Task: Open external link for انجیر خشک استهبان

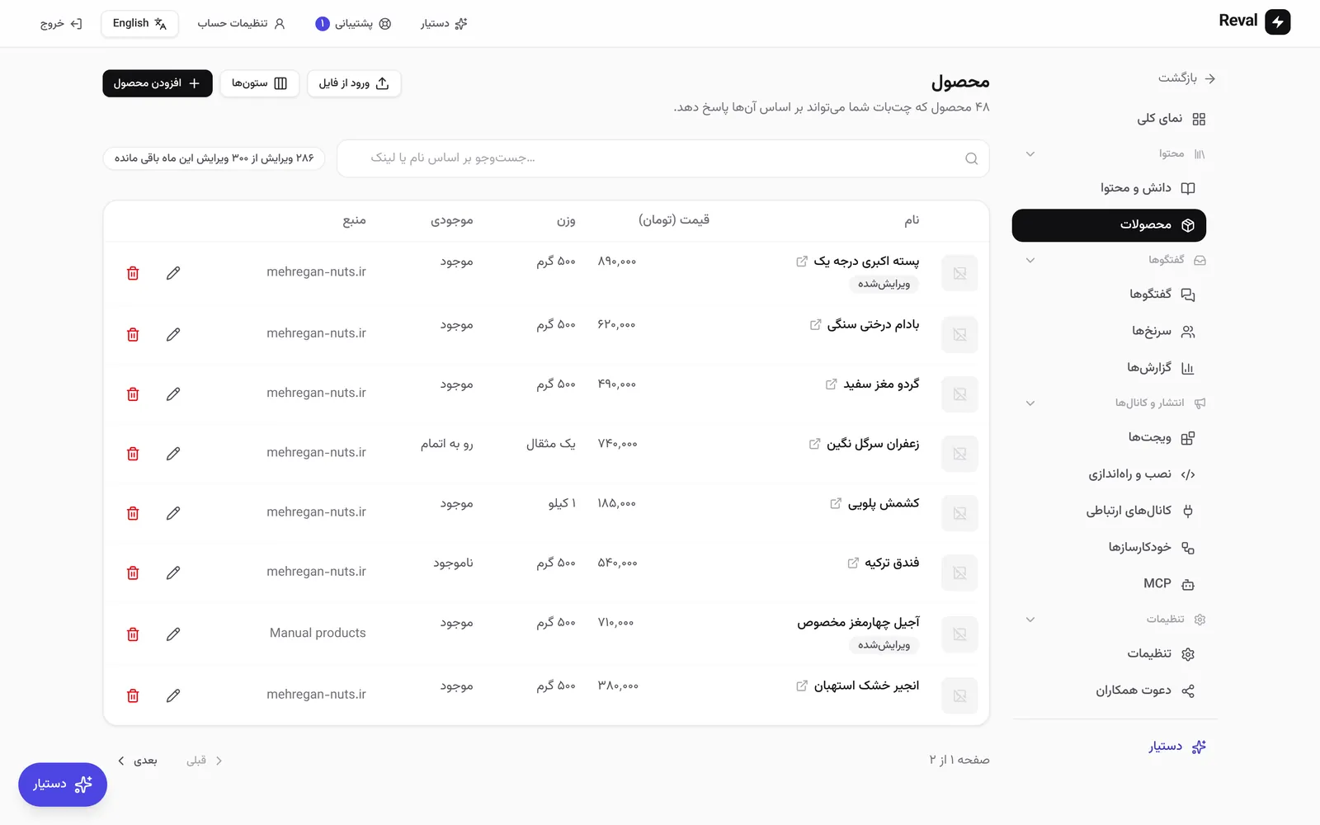Action: 802,686
